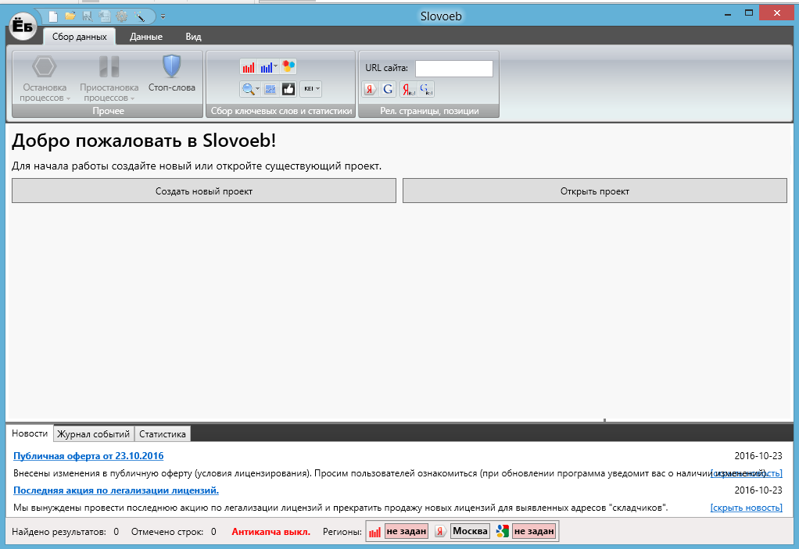Click the magic wand quick-access icon
799x549 pixels.
click(x=140, y=16)
